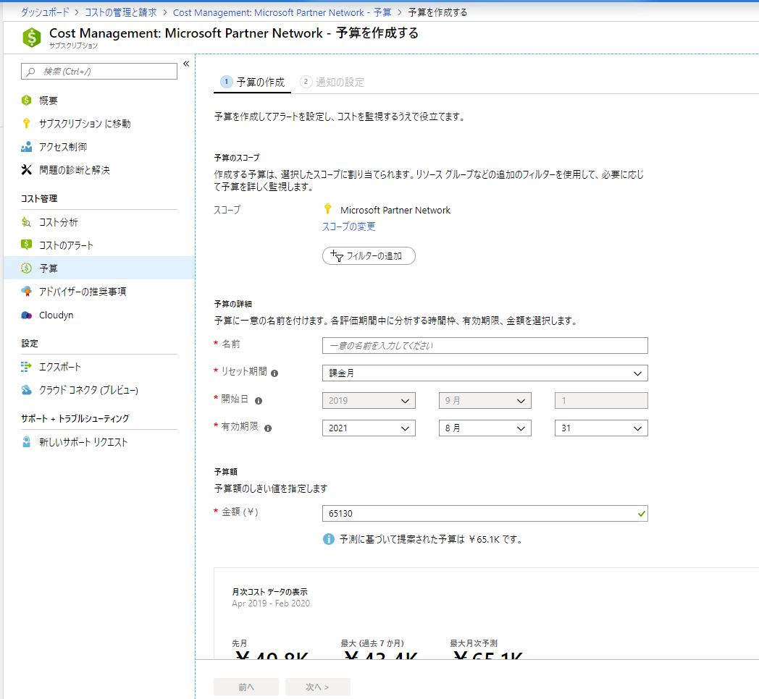Click the アクセス制御 people icon
The width and height of the screenshot is (759, 699).
click(27, 147)
